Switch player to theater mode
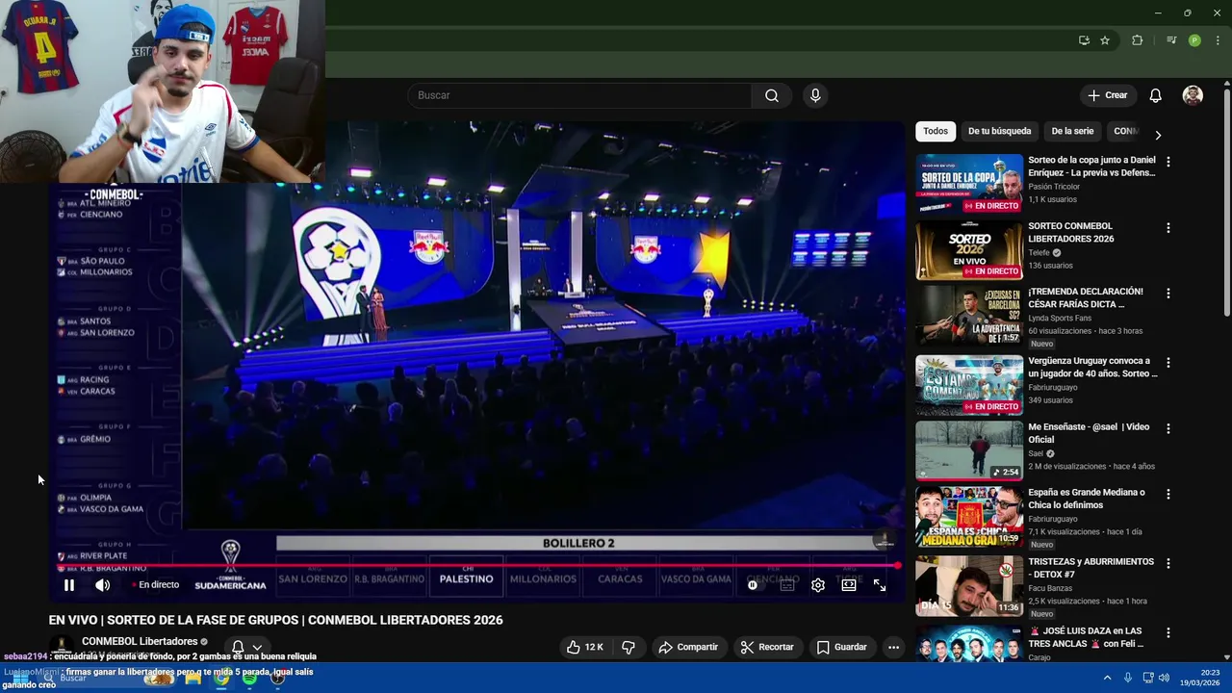 click(x=849, y=585)
